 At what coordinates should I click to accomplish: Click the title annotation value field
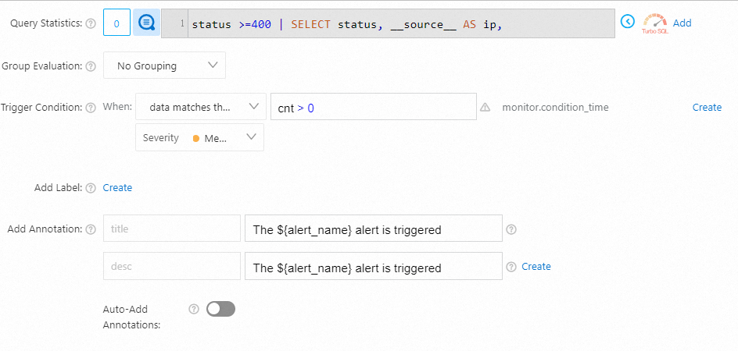[374, 229]
